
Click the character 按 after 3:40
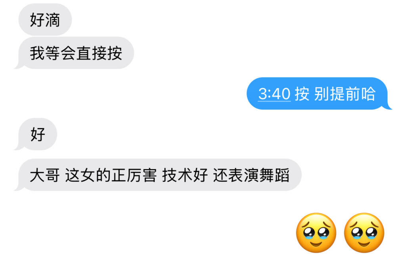tap(302, 94)
